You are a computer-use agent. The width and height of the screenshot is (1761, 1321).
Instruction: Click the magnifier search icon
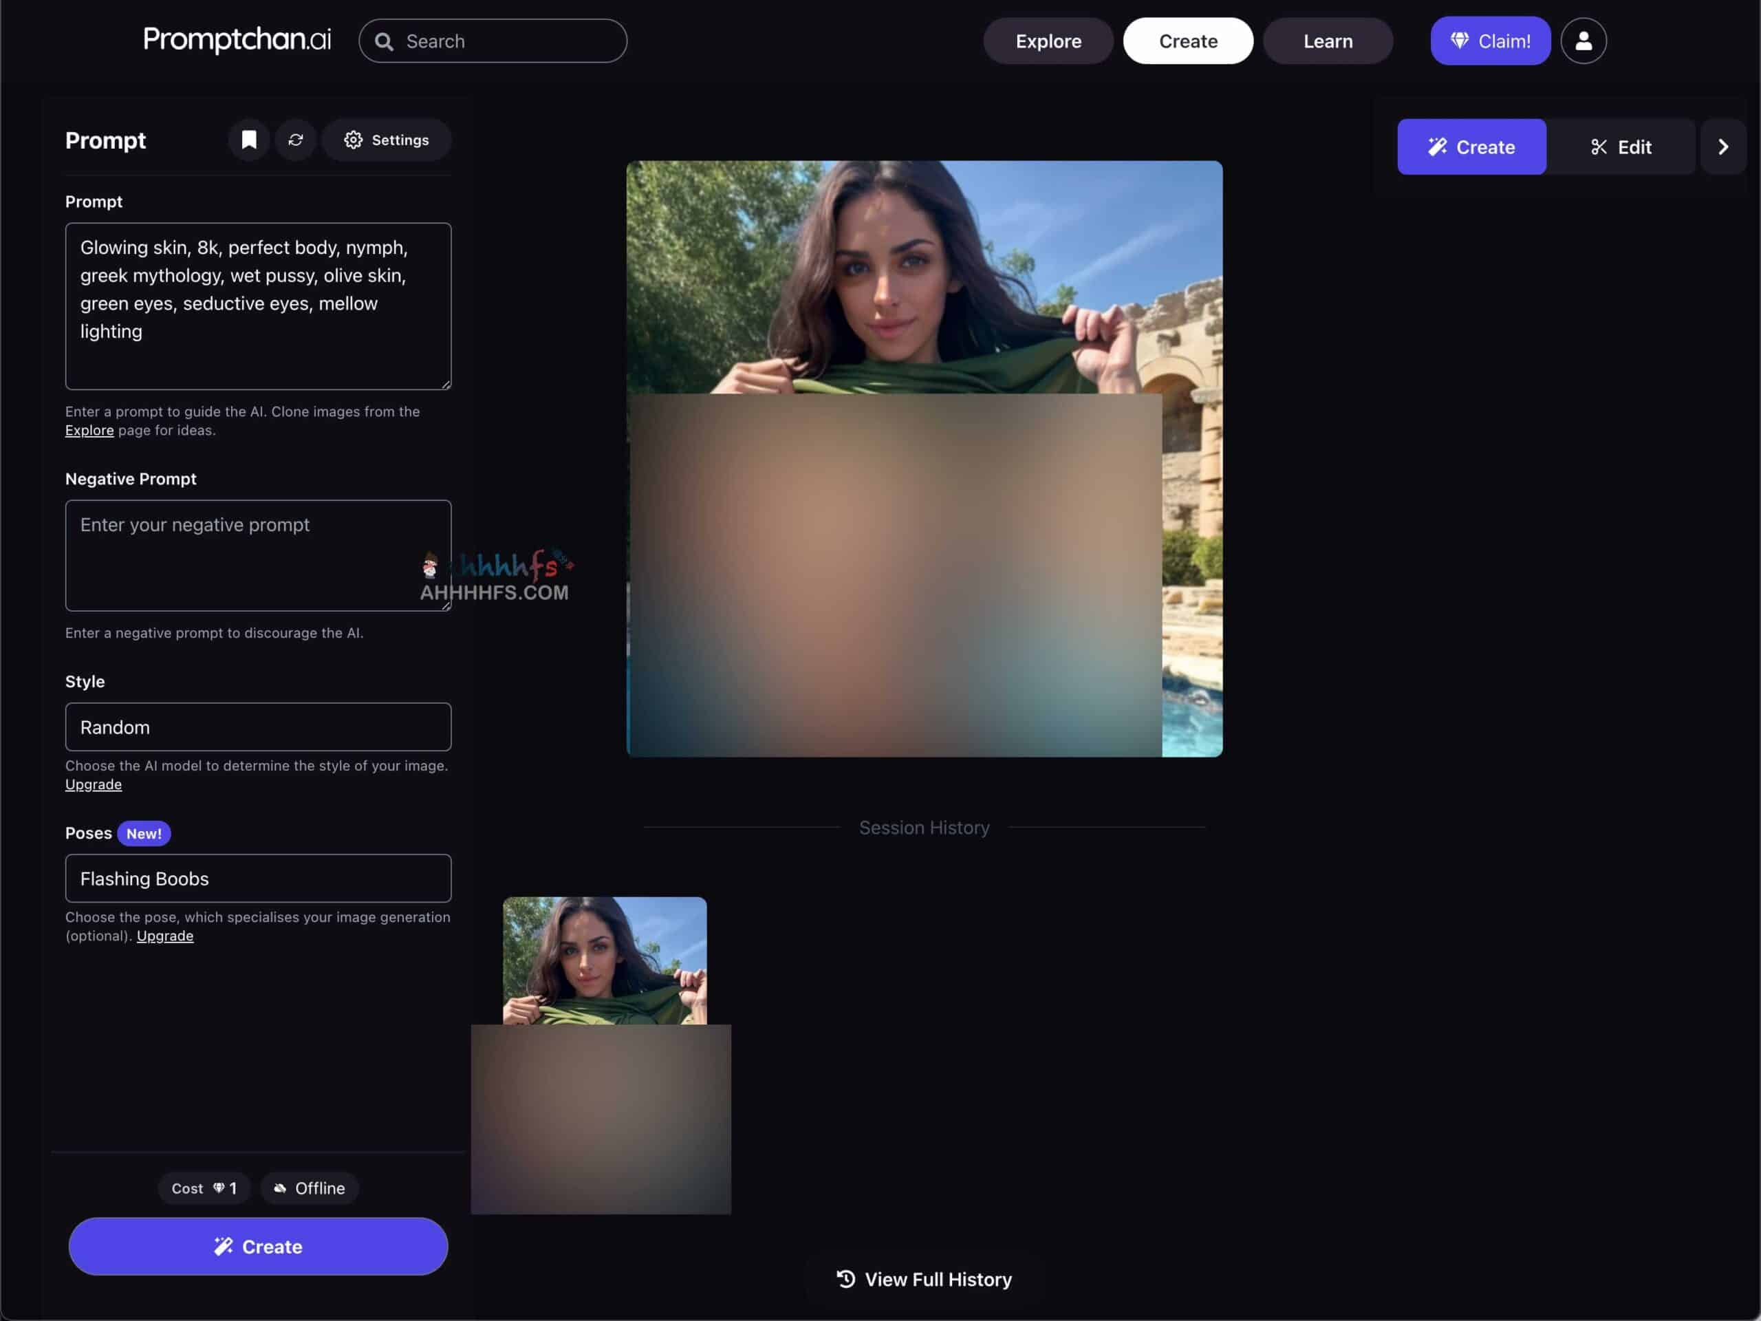coord(384,41)
